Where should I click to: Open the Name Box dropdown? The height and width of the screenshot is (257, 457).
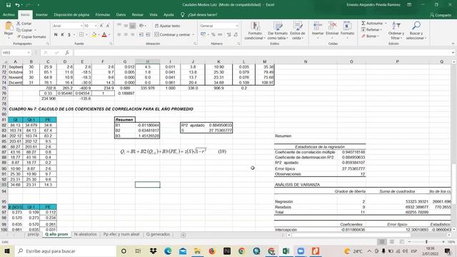pos(29,53)
